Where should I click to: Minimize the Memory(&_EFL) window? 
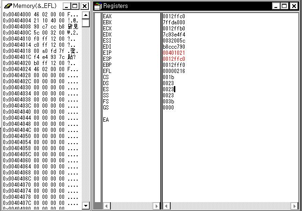pos(66,6)
